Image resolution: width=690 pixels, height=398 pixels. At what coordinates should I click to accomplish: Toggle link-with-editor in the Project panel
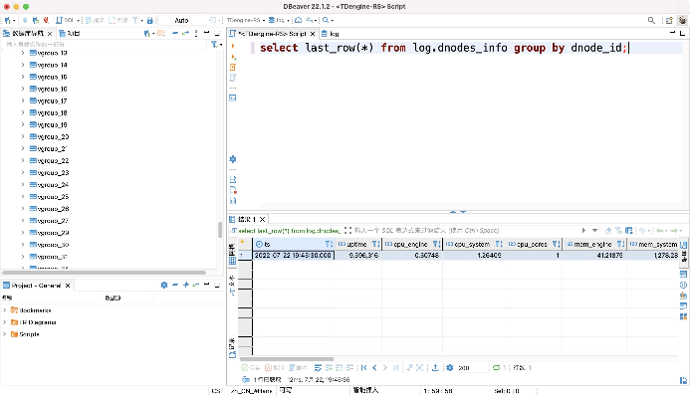197,286
